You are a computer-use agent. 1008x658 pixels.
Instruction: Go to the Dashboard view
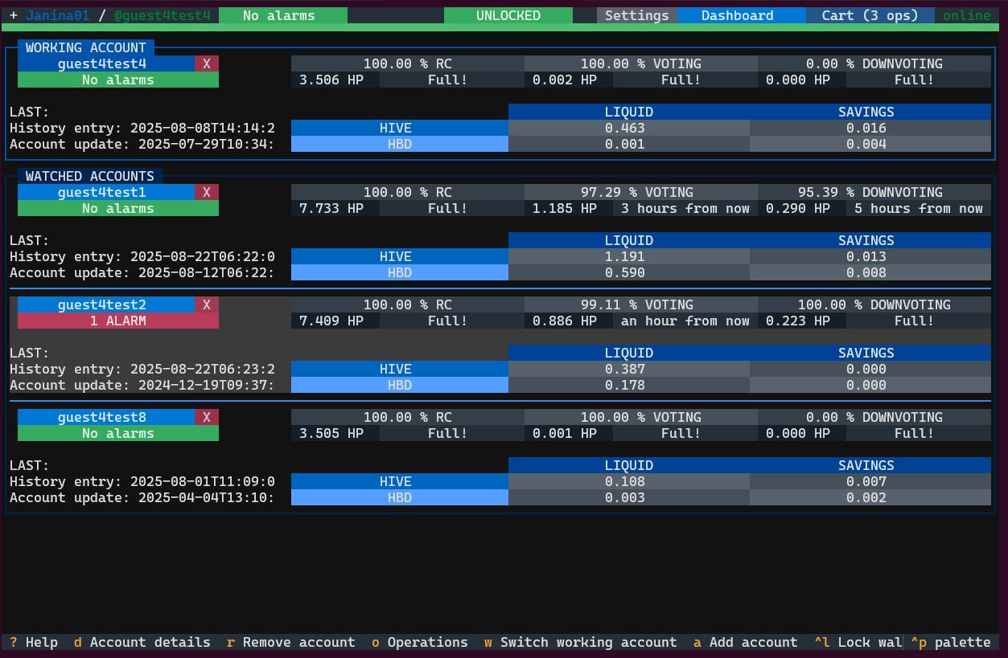(738, 15)
